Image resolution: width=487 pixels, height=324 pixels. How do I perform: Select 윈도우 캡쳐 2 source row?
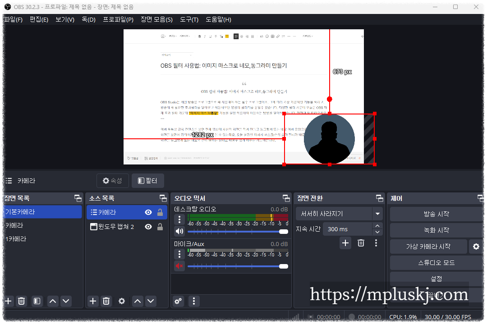127,227
